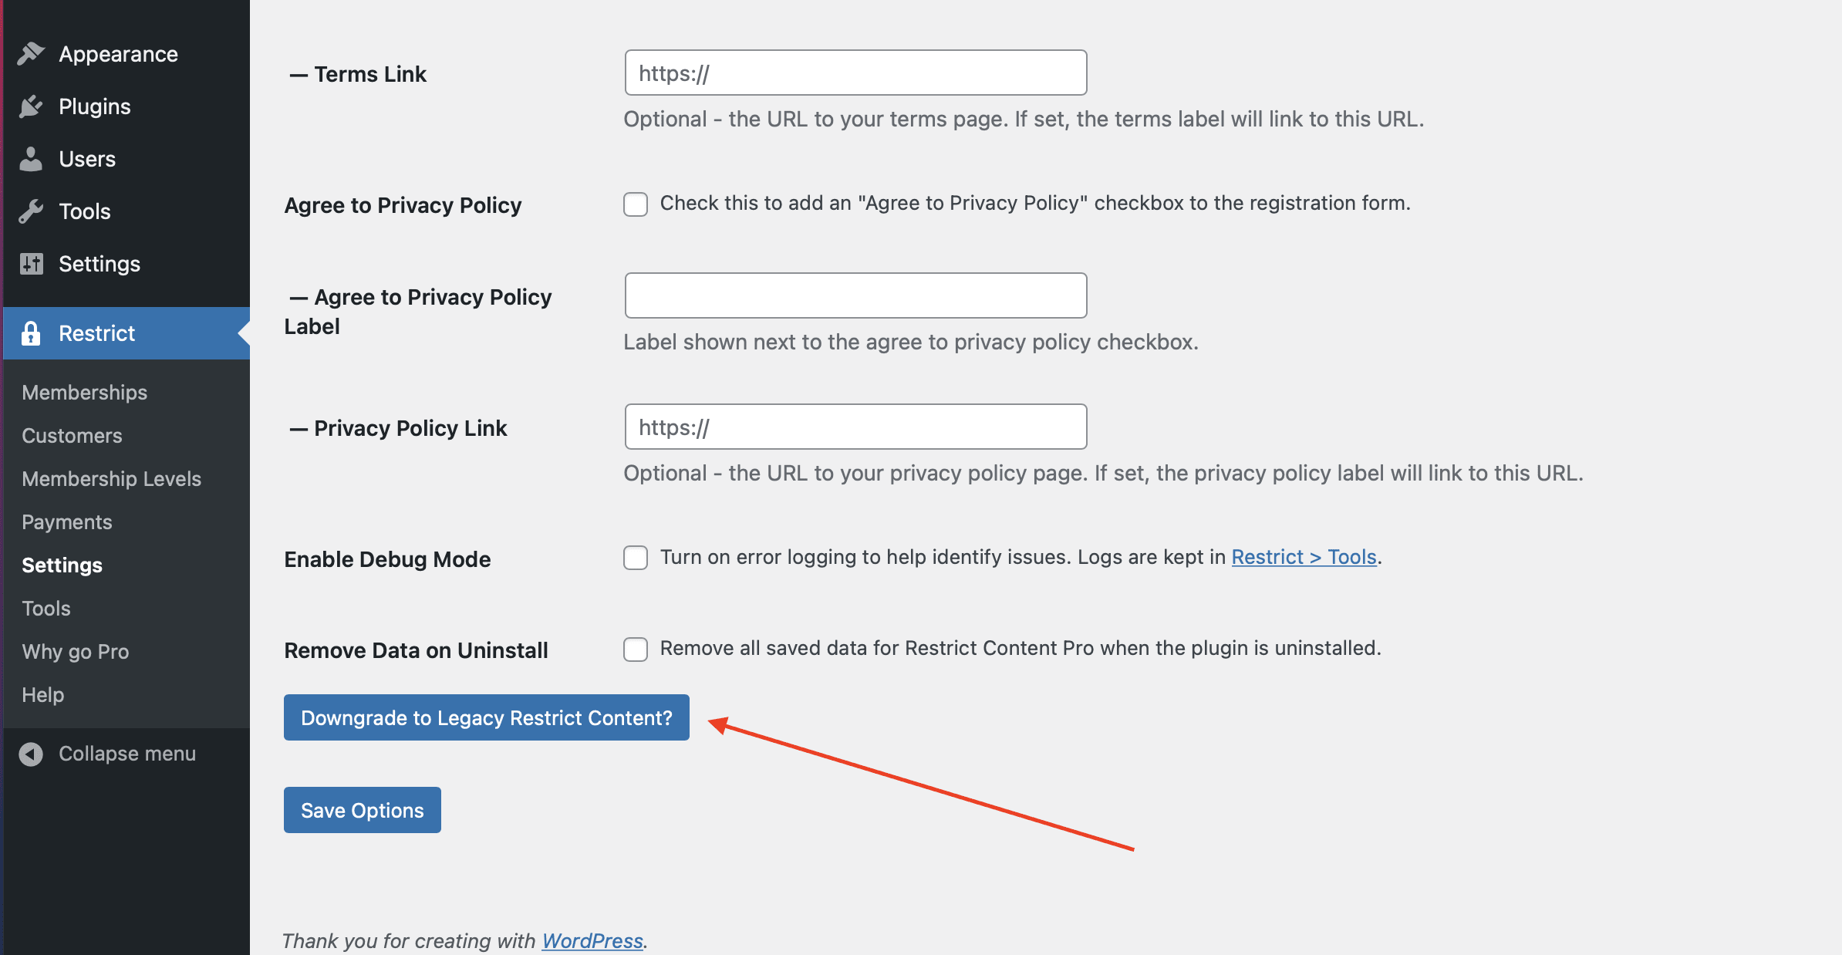Click Downgrade to Legacy Restrict Content button
The width and height of the screenshot is (1842, 955).
click(486, 717)
